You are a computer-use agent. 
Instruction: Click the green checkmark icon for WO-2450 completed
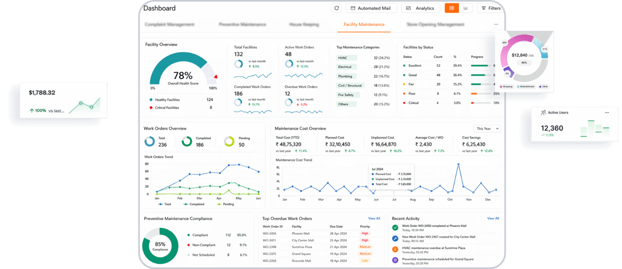(x=395, y=228)
